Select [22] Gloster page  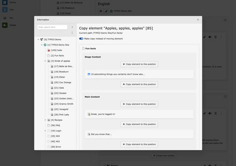(x=60, y=93)
